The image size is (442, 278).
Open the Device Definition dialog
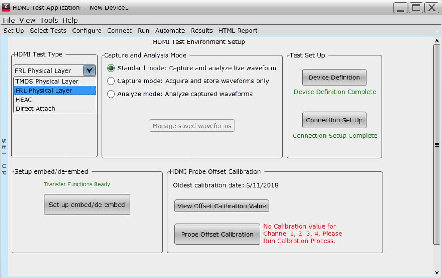tap(334, 78)
